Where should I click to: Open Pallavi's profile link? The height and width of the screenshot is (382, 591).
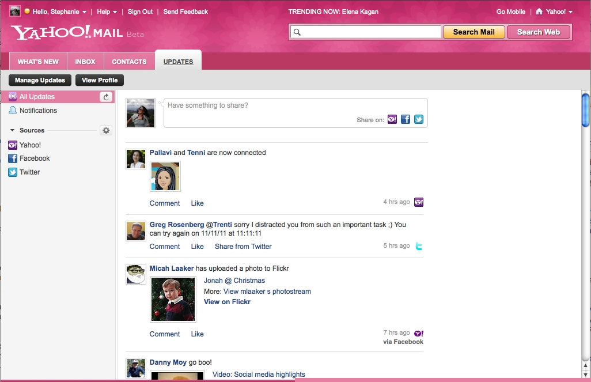161,152
